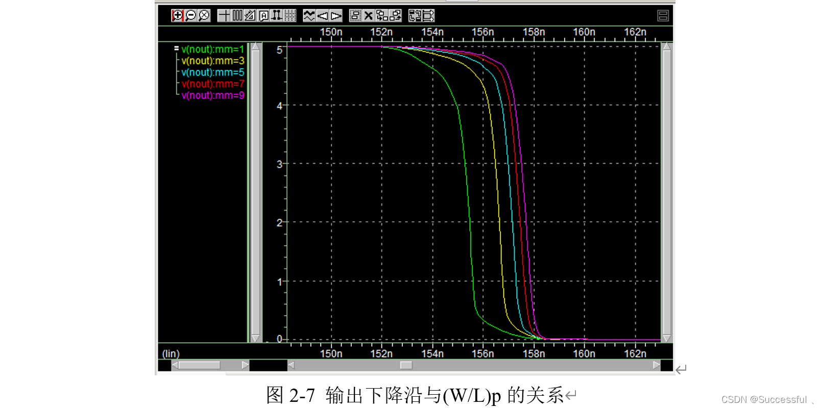The image size is (821, 409).
Task: Click the swap panels icon
Action: click(415, 16)
